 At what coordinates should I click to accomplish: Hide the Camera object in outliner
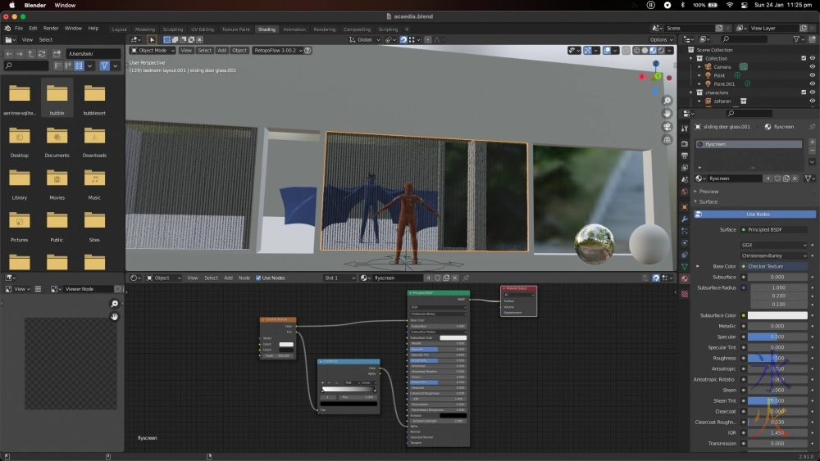(812, 67)
